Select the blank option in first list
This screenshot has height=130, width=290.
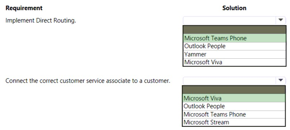tap(235, 30)
